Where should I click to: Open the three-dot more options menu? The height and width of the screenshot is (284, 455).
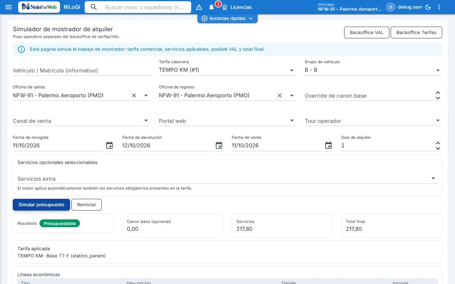[x=439, y=7]
